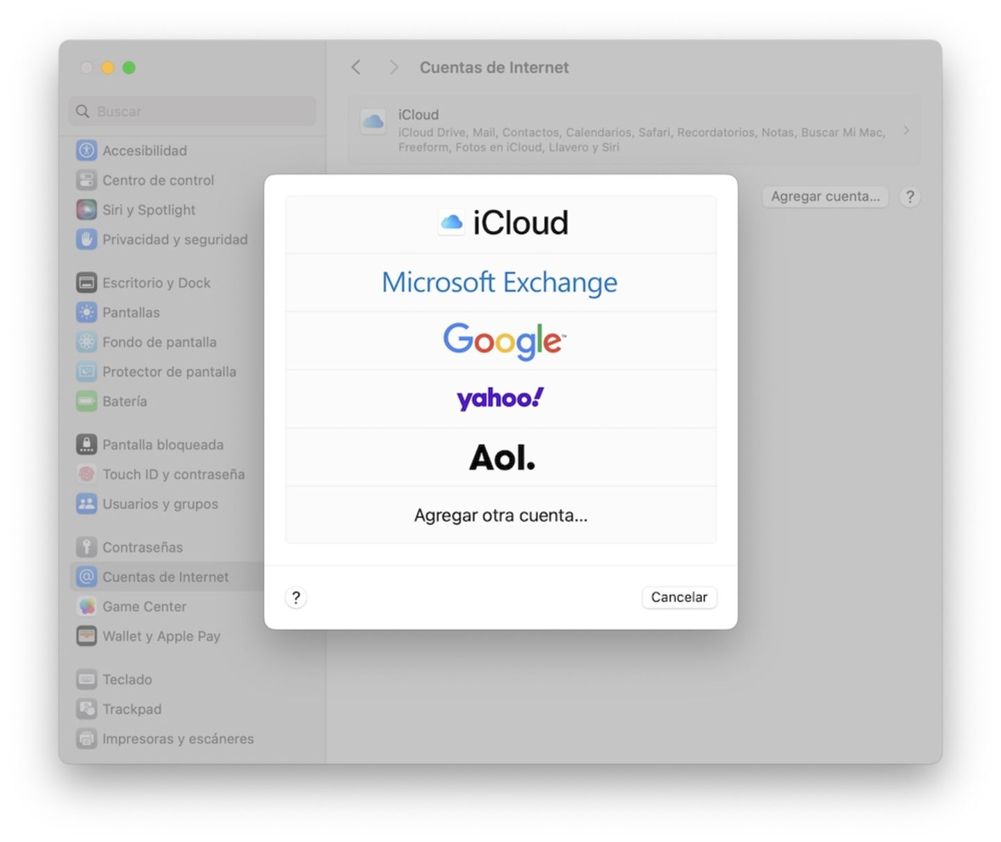1001x842 pixels.
Task: Click Agregar cuenta... button behind the dialog
Action: [825, 197]
